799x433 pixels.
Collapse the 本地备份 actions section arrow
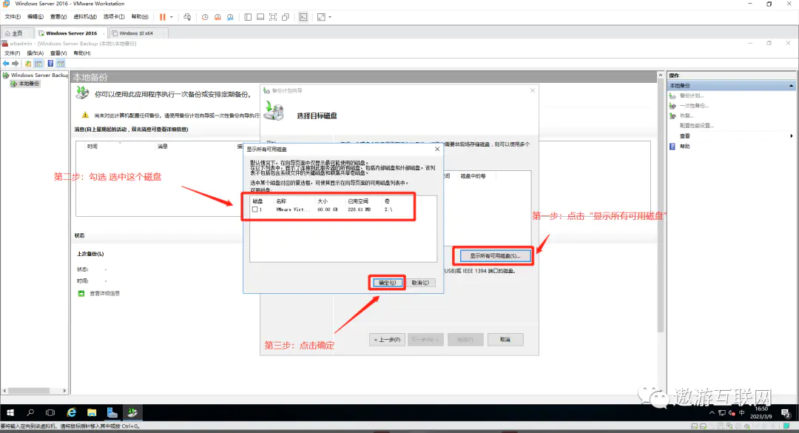791,86
